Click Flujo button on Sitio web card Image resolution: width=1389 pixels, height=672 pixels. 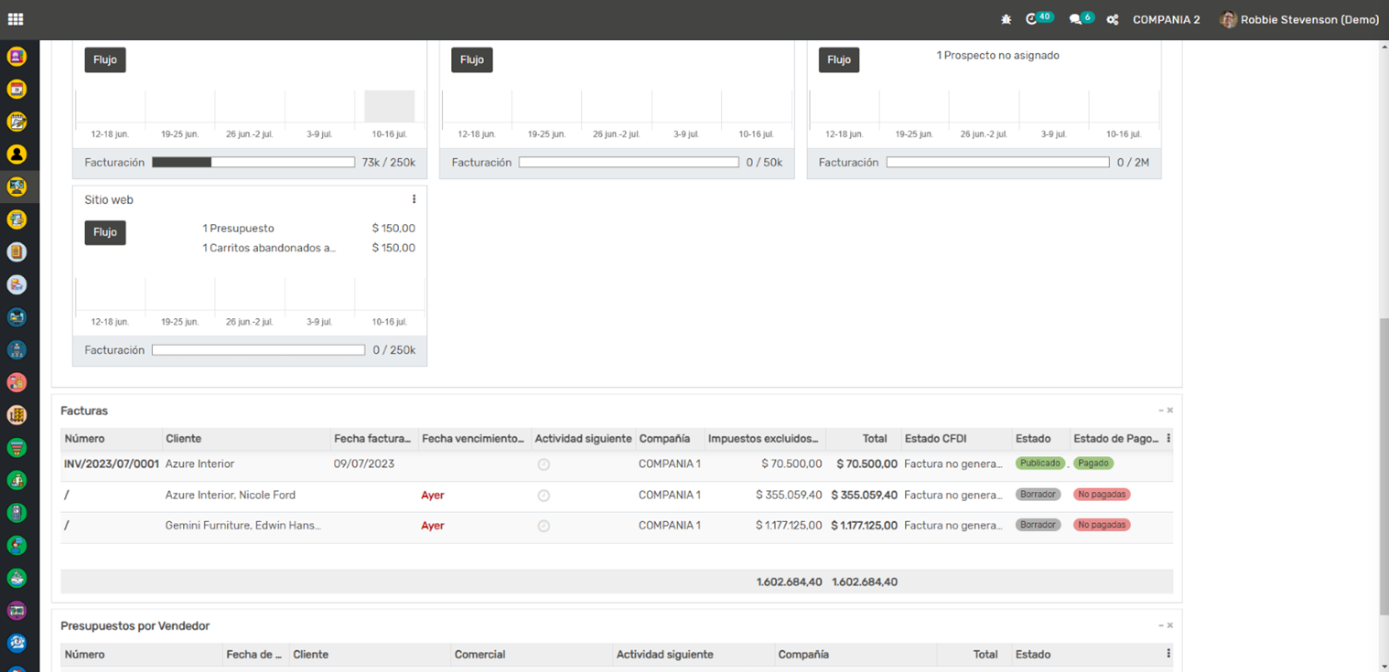pos(105,232)
